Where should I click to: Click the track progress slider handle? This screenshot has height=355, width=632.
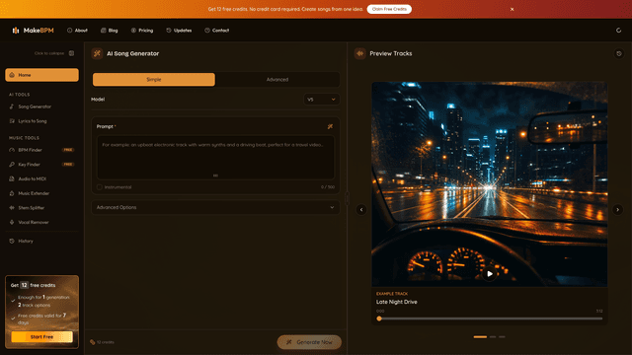tap(379, 319)
